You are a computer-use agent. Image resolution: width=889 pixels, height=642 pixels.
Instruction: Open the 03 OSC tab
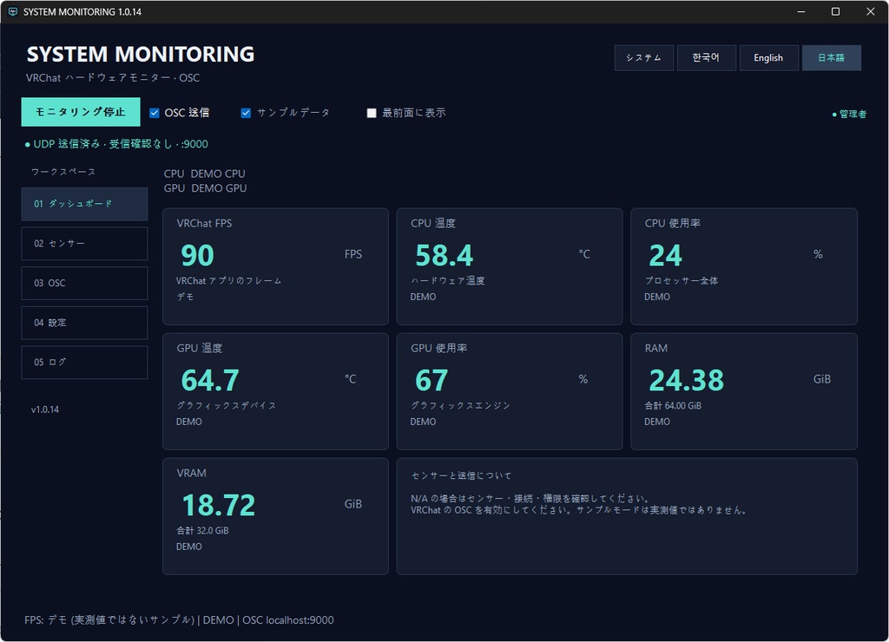[84, 284]
